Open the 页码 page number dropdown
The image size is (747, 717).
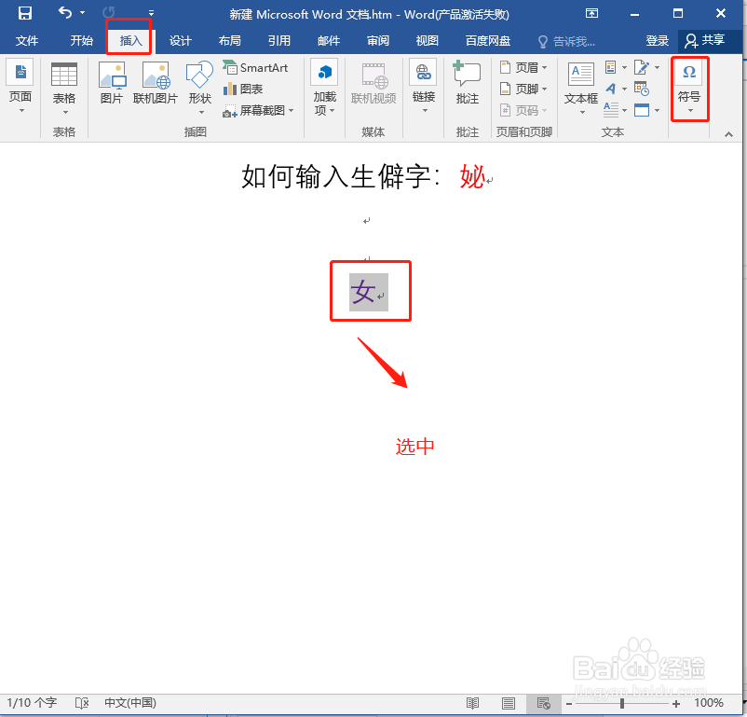click(523, 111)
